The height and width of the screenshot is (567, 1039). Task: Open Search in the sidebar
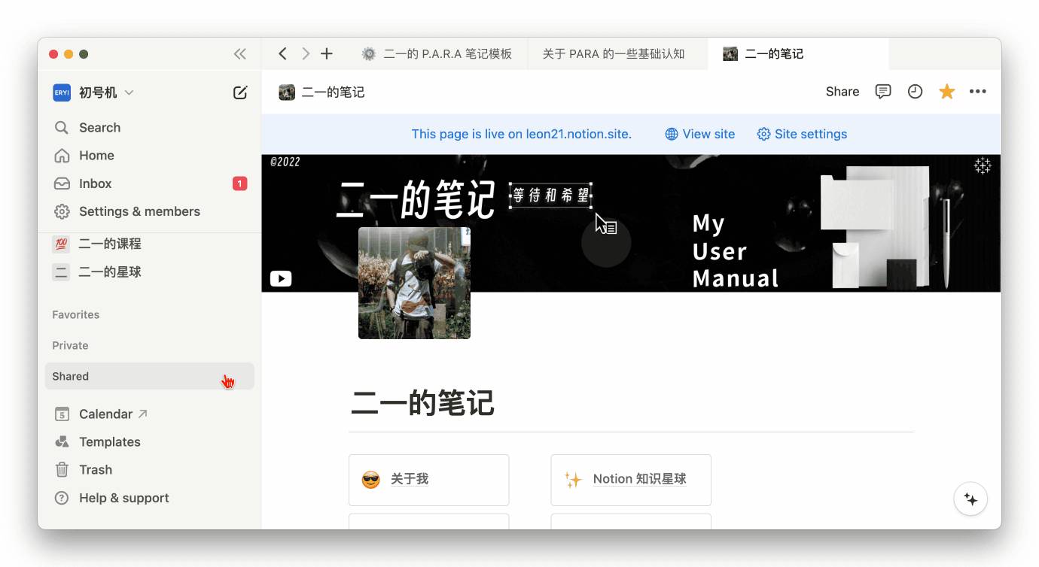150,128
